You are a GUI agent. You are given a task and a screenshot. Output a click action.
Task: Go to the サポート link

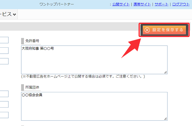tap(161, 4)
